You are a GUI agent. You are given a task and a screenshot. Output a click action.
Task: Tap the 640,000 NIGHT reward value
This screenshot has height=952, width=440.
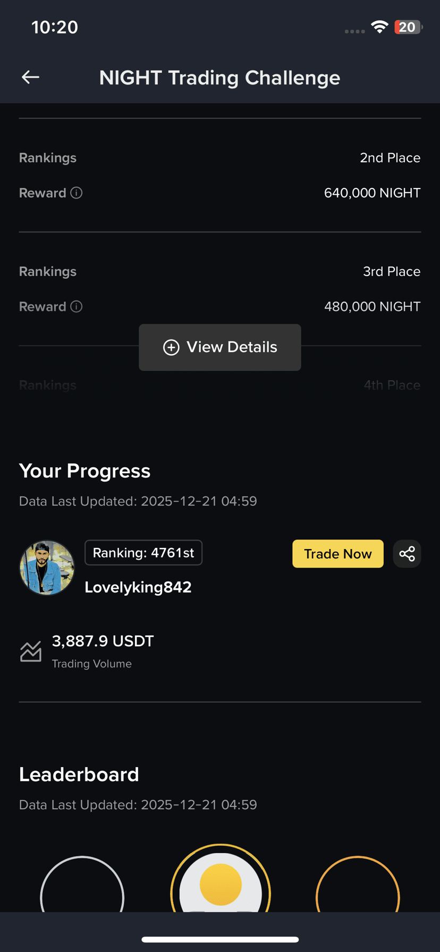click(373, 193)
